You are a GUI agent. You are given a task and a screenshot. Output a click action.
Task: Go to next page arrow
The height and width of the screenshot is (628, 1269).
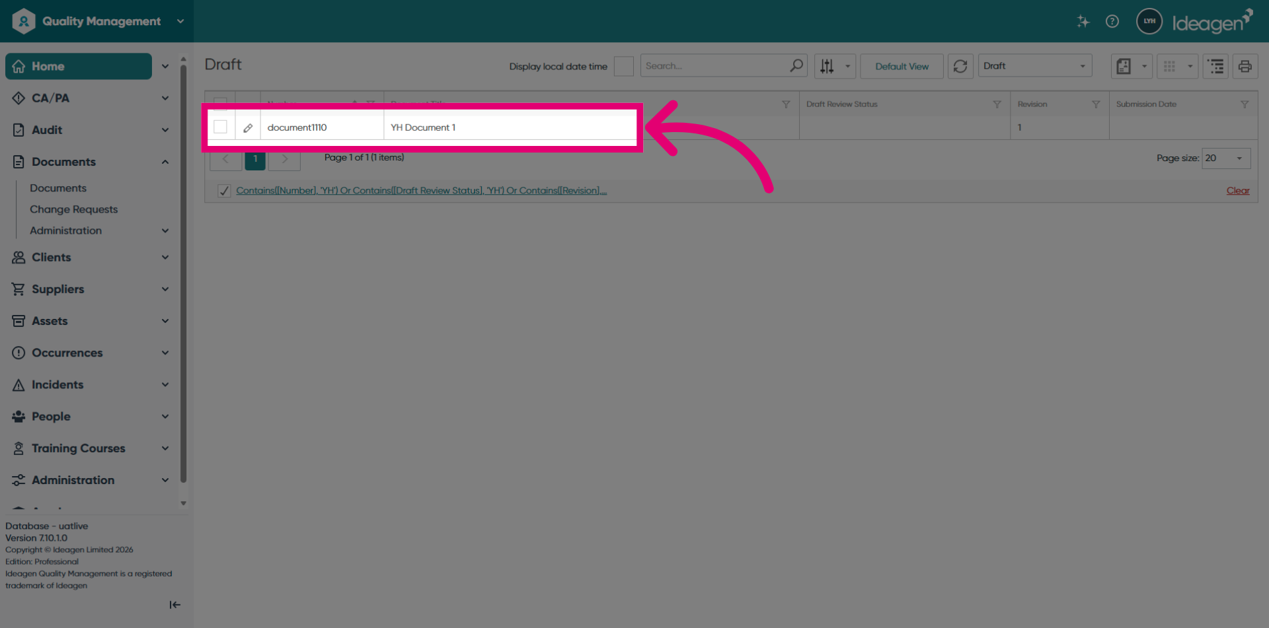285,158
